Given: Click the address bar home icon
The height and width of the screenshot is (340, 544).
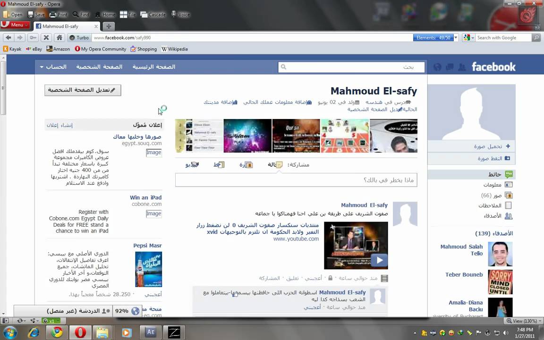Looking at the screenshot, I should [59, 37].
